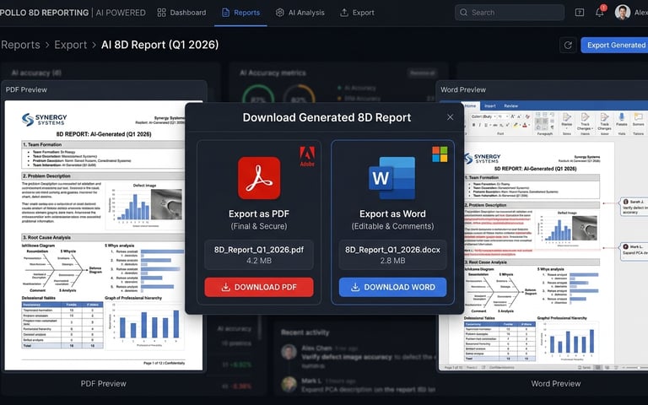
Task: Pick the yellow highlight color tool
Action: coord(516,125)
